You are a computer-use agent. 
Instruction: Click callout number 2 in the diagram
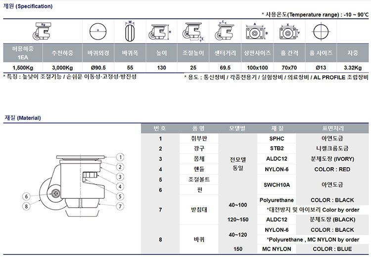click(x=120, y=167)
